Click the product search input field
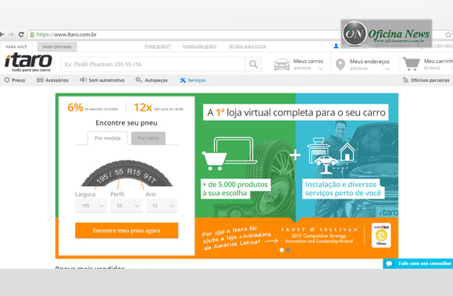Screen dimensions: 453x296 tap(153, 65)
